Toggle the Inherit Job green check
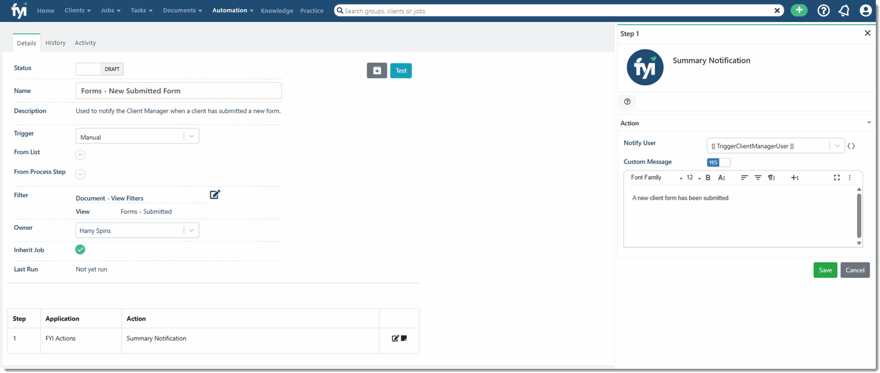This screenshot has width=880, height=373. pos(80,249)
